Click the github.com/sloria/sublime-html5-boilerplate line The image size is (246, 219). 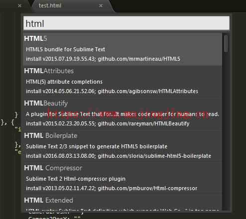point(119,156)
